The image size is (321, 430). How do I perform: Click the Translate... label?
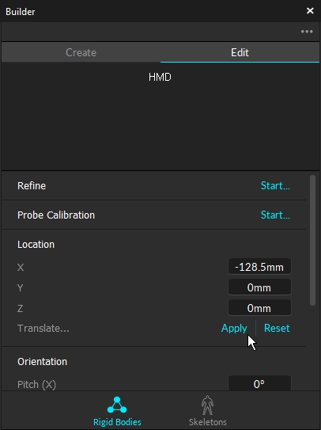43,329
